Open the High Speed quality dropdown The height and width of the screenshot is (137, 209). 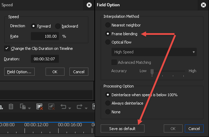[154, 52]
